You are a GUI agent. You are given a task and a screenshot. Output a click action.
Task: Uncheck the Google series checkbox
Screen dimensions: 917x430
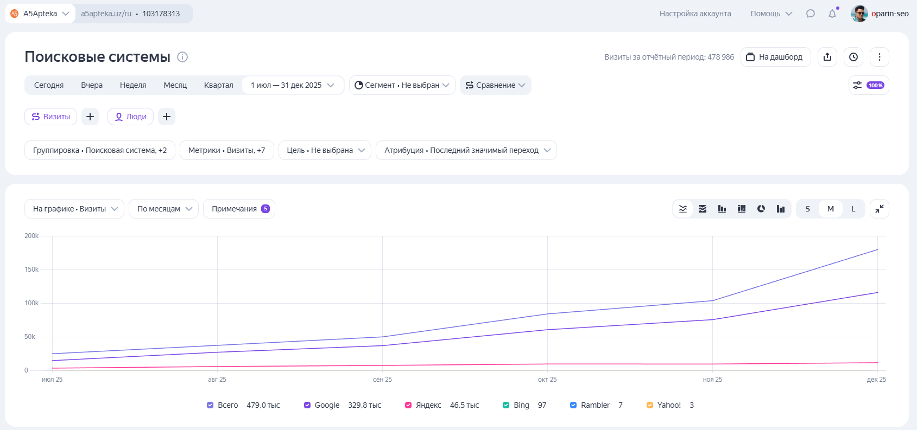307,405
